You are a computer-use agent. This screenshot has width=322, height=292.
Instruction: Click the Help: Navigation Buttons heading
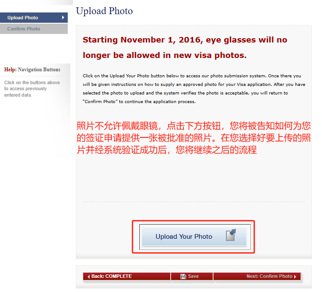[x=32, y=70]
